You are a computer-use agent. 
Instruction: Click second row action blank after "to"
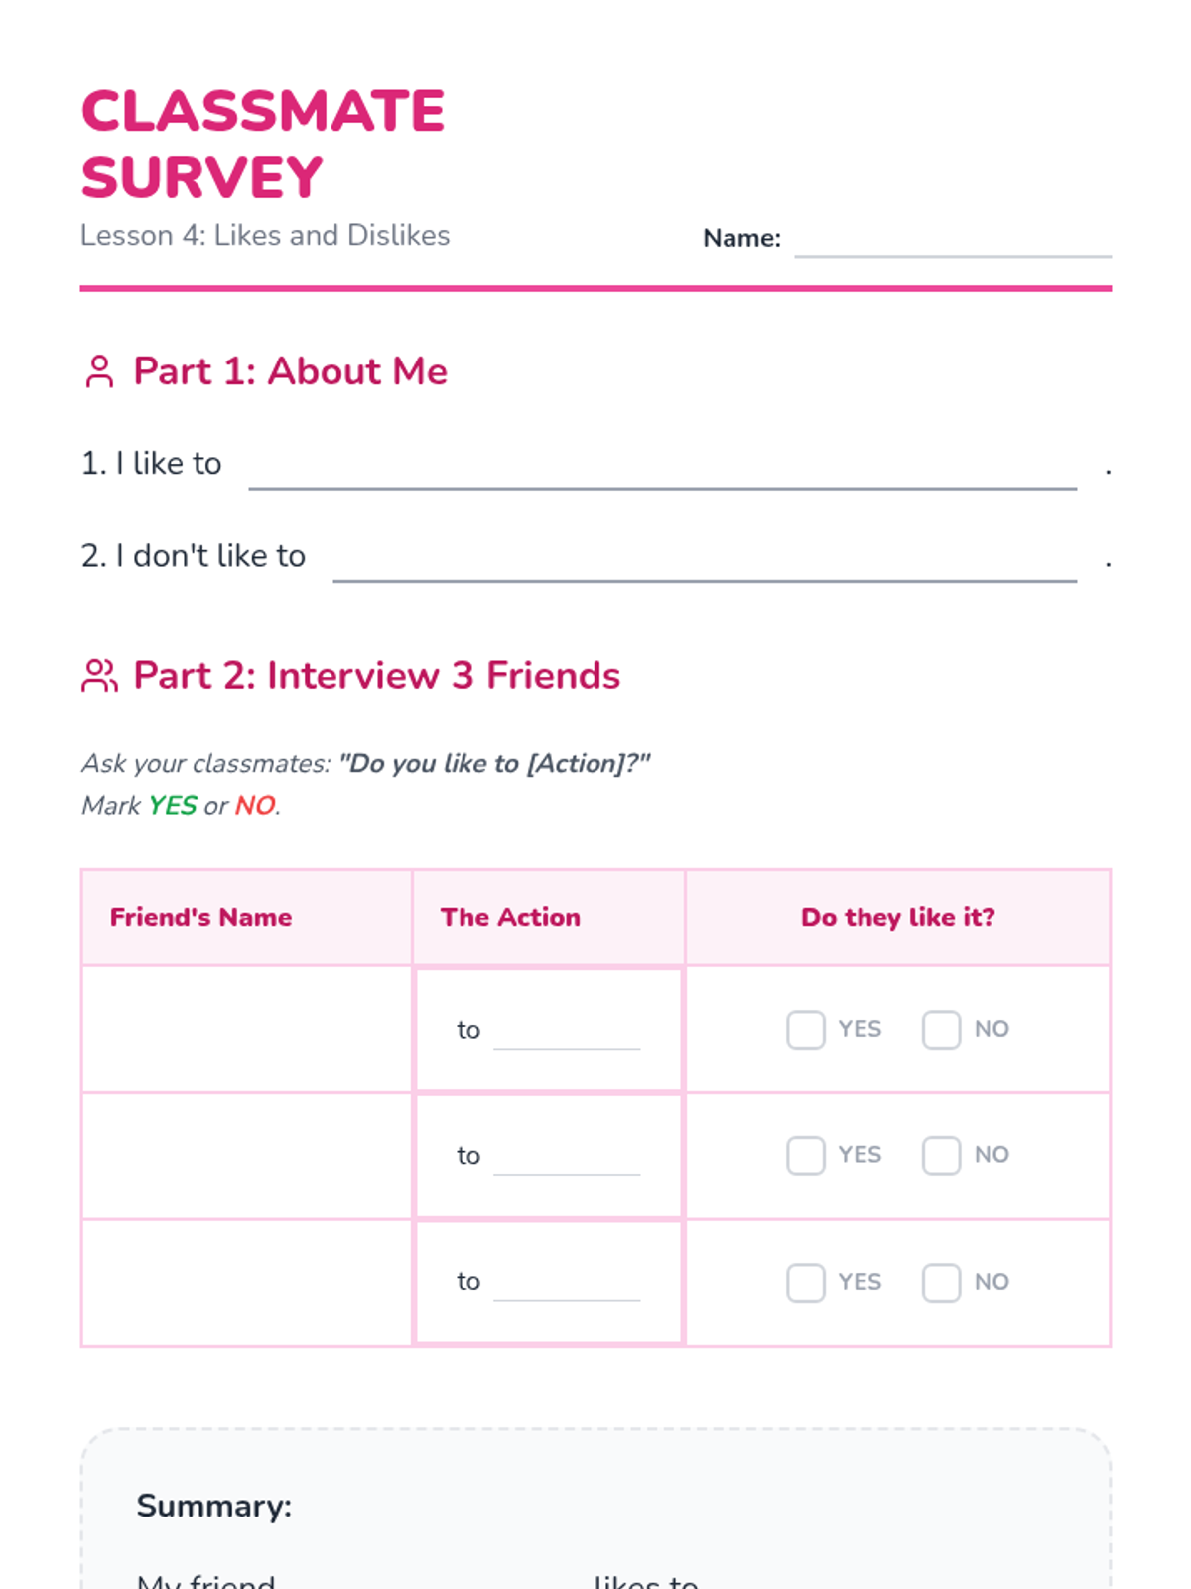click(x=567, y=1159)
